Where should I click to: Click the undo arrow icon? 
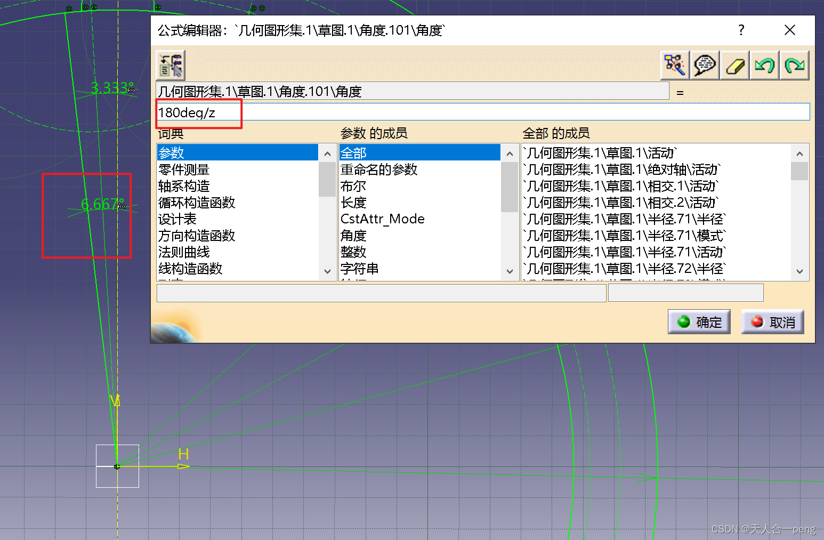click(x=764, y=65)
